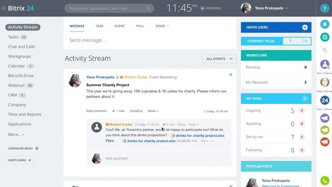This screenshot has width=332, height=187.
Task: Click the green megaphone icon in right bar
Action: pos(325,130)
